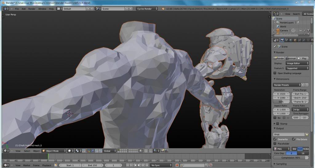
Task: Click the 3D manipulator axis widget icon
Action: (88, 151)
